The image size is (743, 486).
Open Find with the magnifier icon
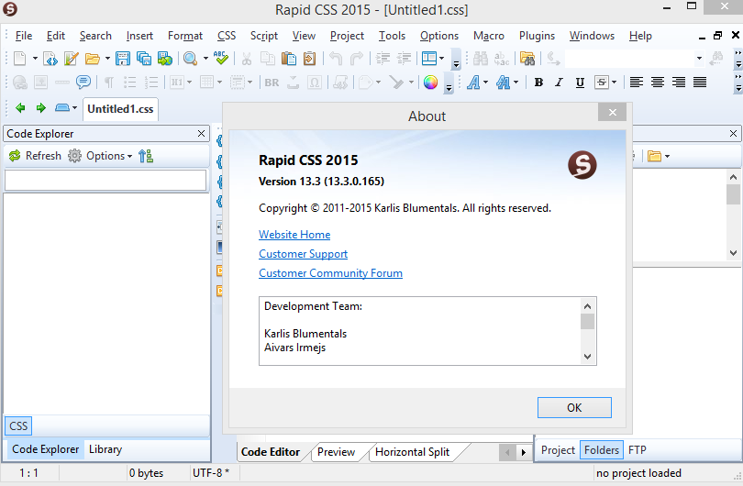(190, 59)
